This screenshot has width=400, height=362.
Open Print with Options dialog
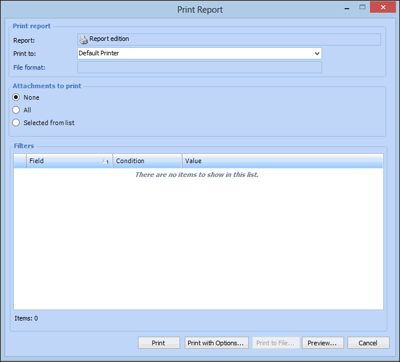click(216, 343)
